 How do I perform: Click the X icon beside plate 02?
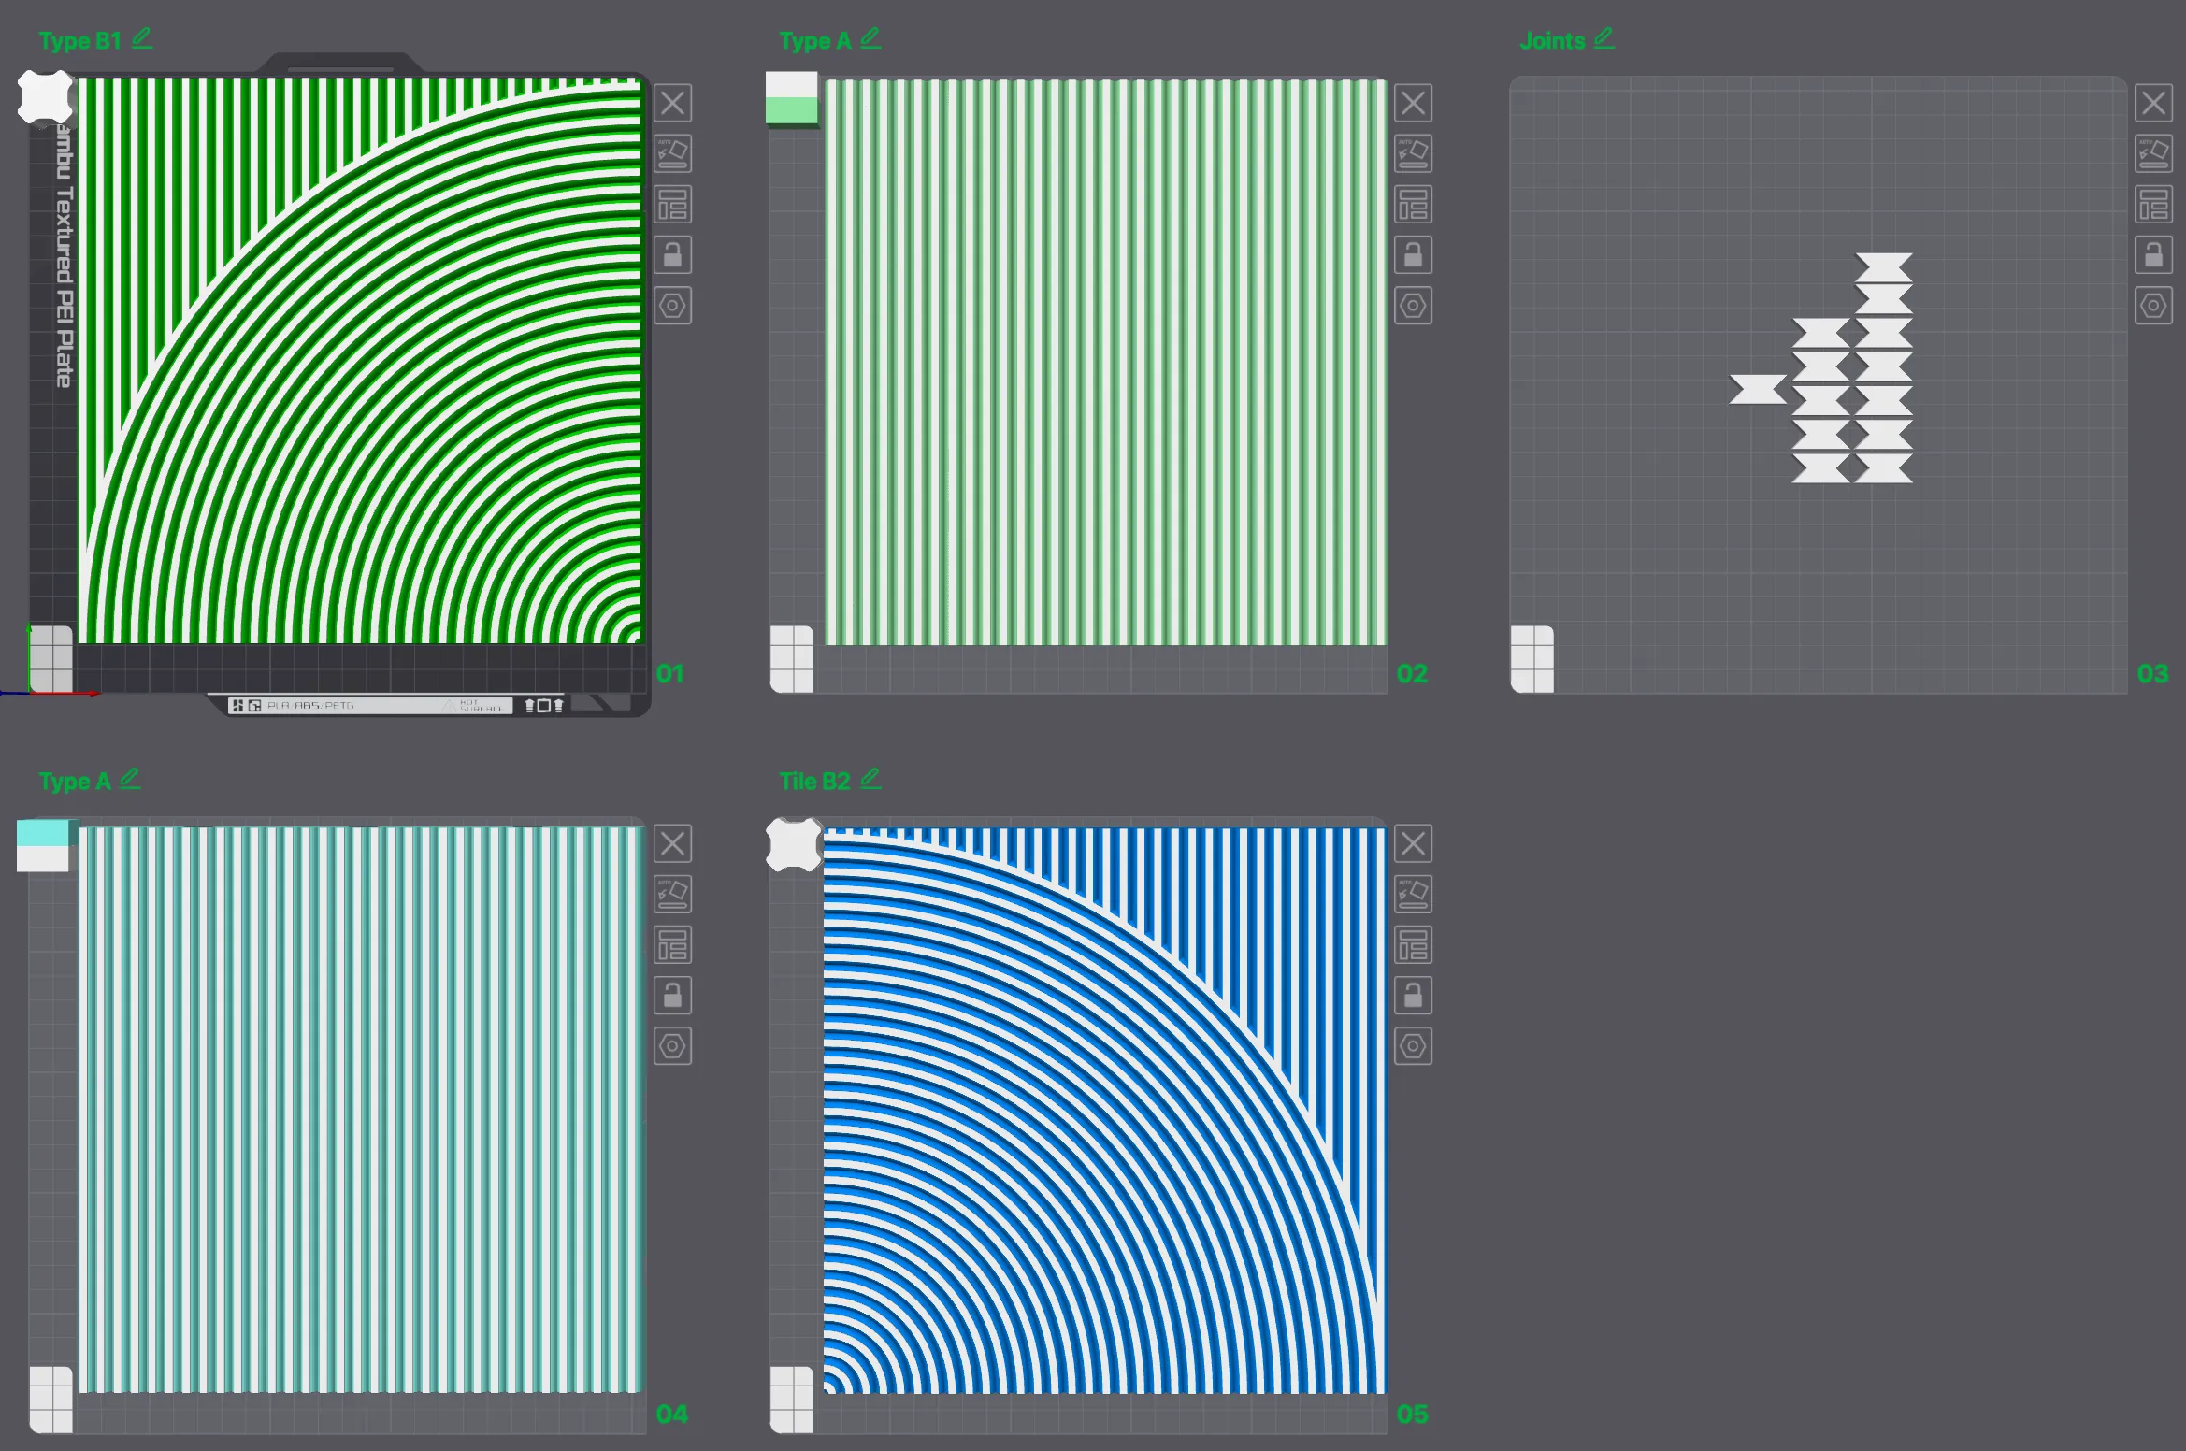point(1413,103)
